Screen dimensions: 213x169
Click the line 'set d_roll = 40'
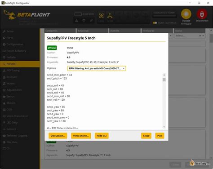55,93
